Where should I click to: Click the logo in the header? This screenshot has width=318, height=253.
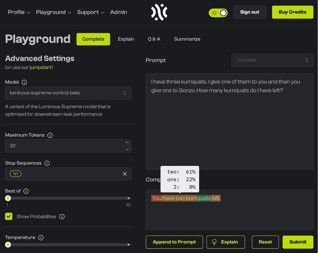click(x=159, y=12)
